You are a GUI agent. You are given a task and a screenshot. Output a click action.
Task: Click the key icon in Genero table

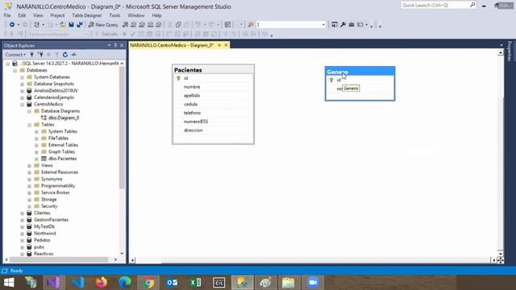tap(331, 80)
